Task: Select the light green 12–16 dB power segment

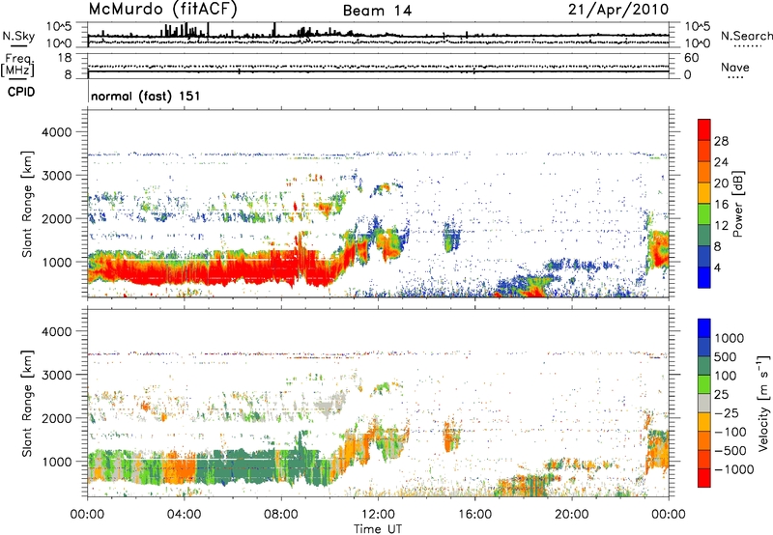Action: pos(704,213)
